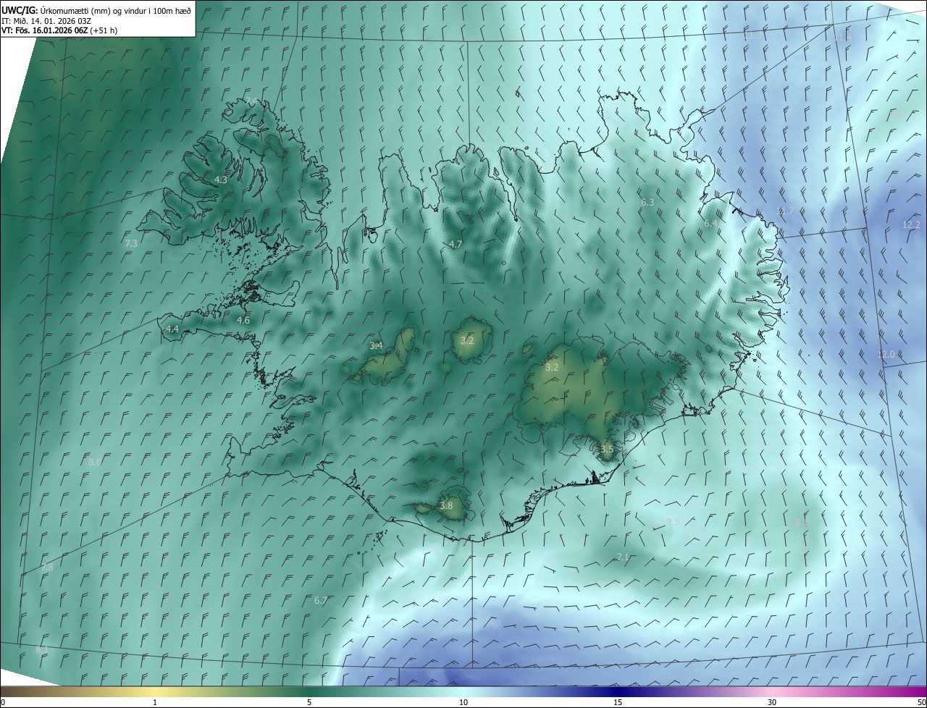Select the 7.1 value south of Iceland
927x708 pixels.
(x=623, y=557)
